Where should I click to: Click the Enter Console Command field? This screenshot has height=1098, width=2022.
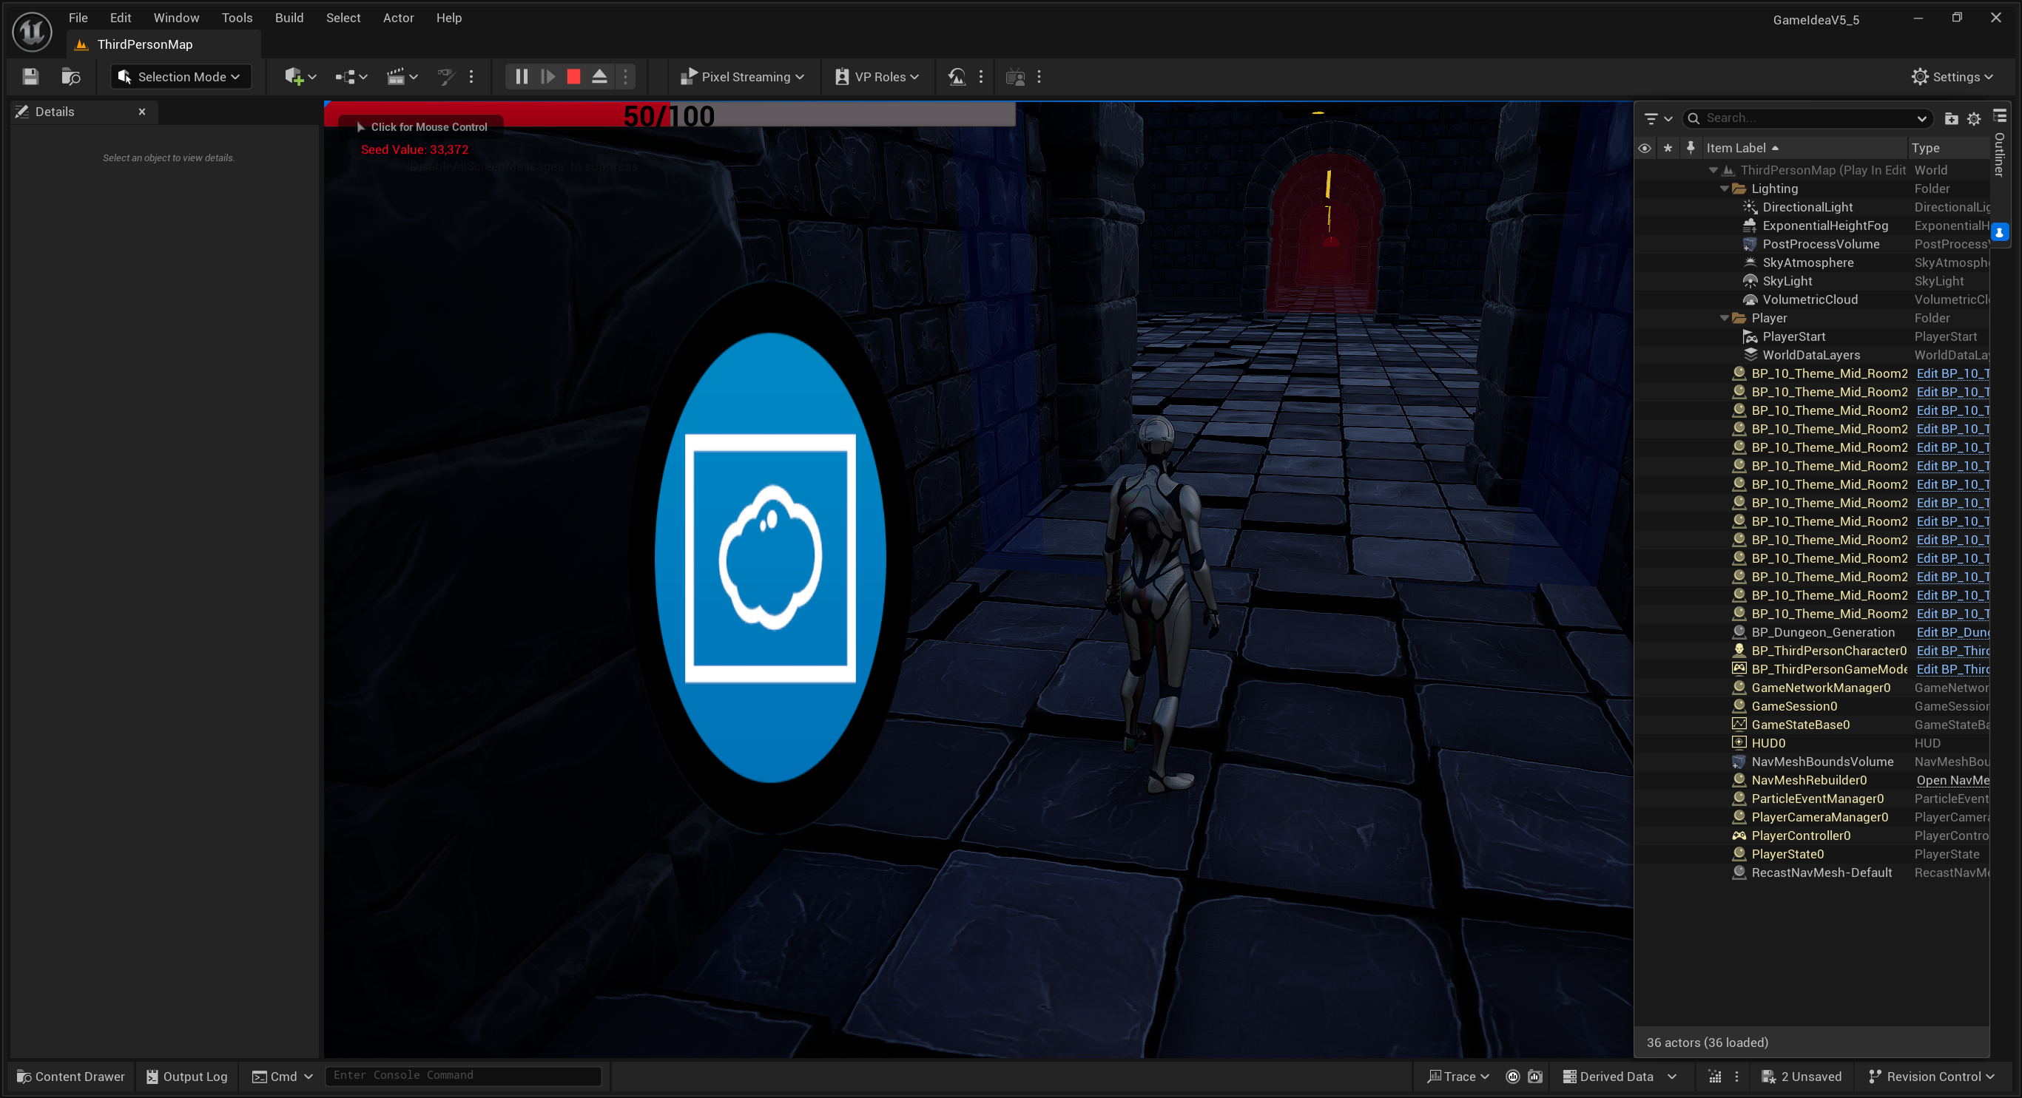(x=463, y=1076)
